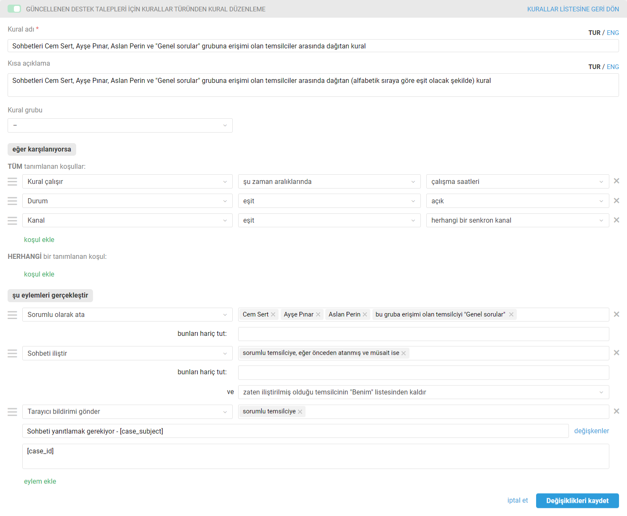Click 'Değişiklikleri kaydet' button
The height and width of the screenshot is (516, 627).
click(x=577, y=501)
